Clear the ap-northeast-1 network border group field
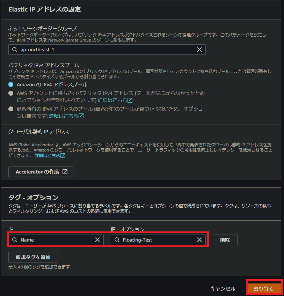 click(x=199, y=50)
